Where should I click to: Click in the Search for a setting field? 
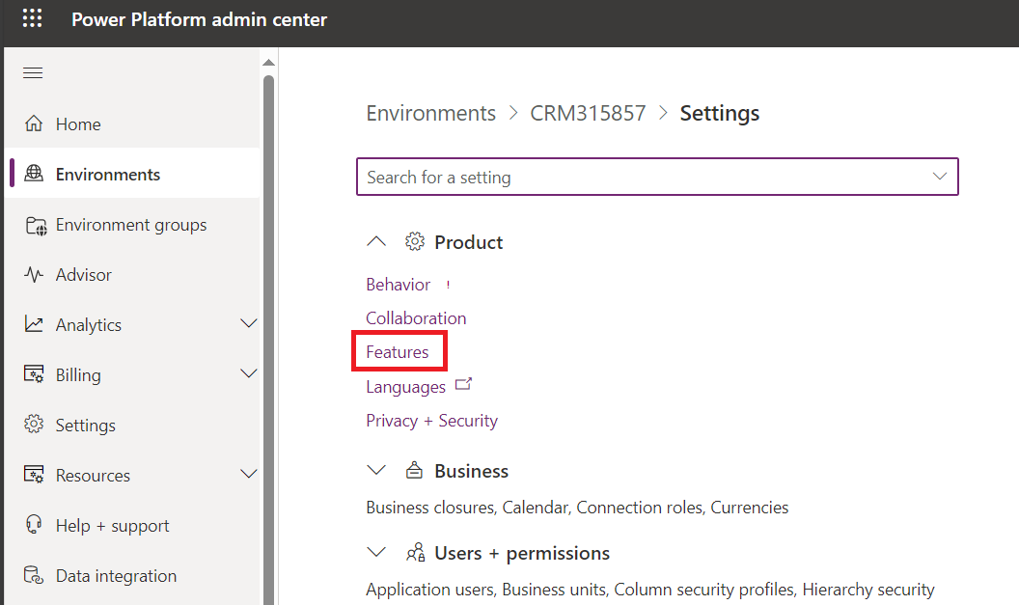point(657,177)
